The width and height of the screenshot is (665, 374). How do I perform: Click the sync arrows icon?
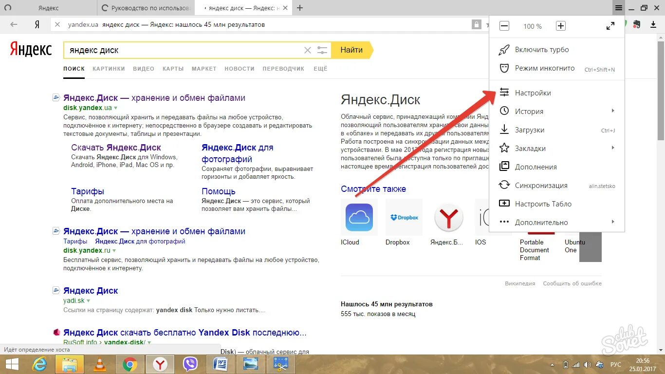[504, 185]
